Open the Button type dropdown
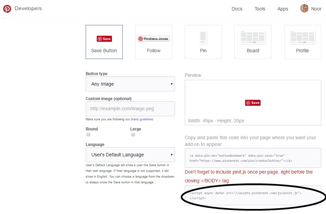This screenshot has height=214, width=326. click(130, 84)
